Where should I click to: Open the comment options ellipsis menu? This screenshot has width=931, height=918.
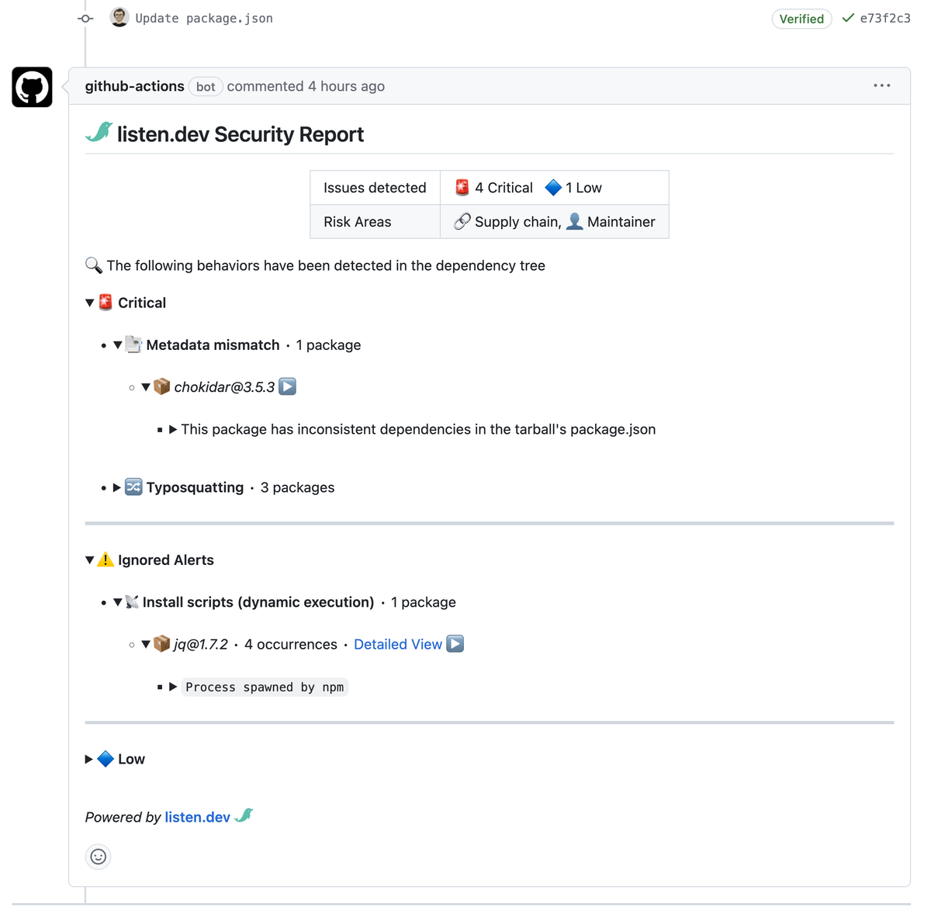point(881,85)
